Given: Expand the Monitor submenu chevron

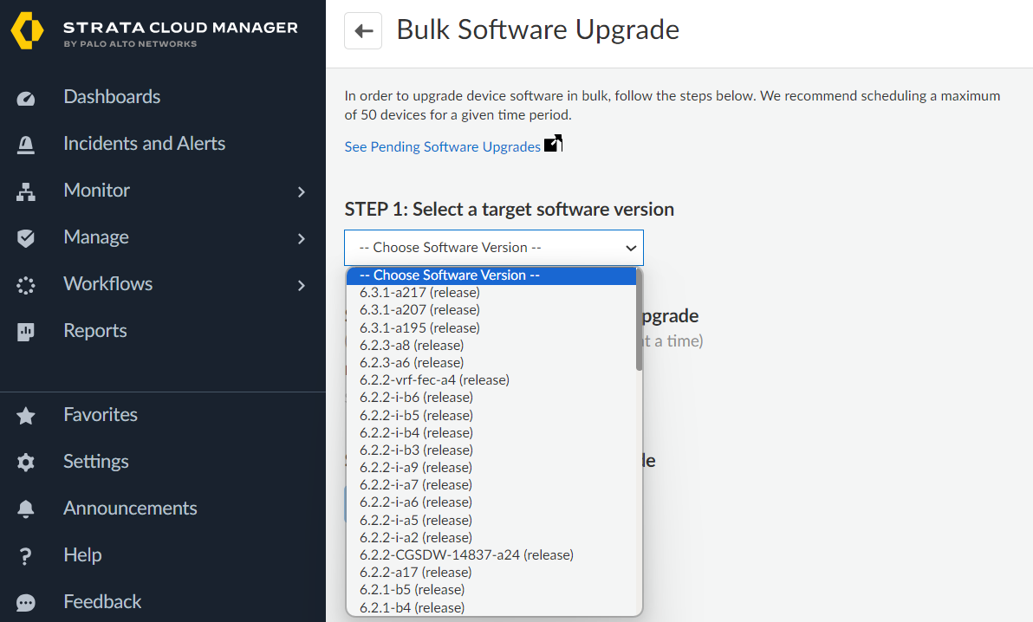Looking at the screenshot, I should tap(302, 191).
